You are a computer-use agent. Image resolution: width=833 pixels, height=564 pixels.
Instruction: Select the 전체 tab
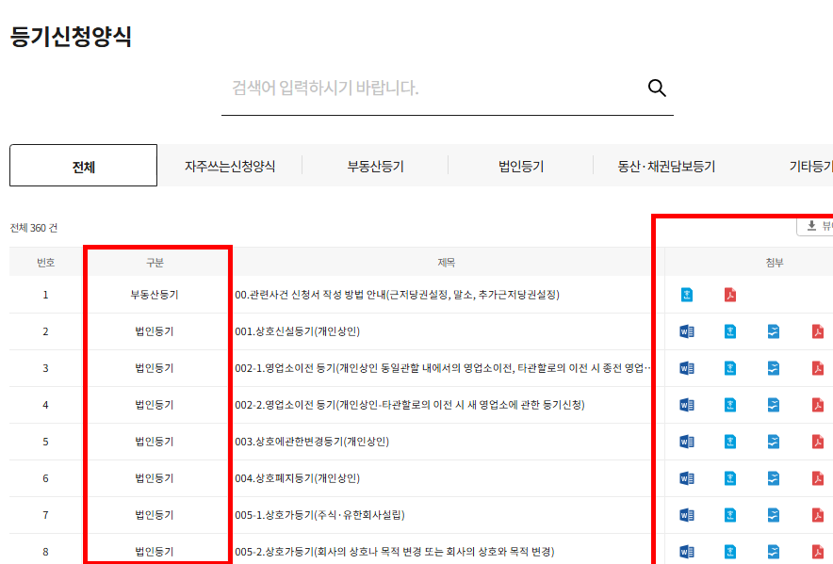pyautogui.click(x=83, y=164)
